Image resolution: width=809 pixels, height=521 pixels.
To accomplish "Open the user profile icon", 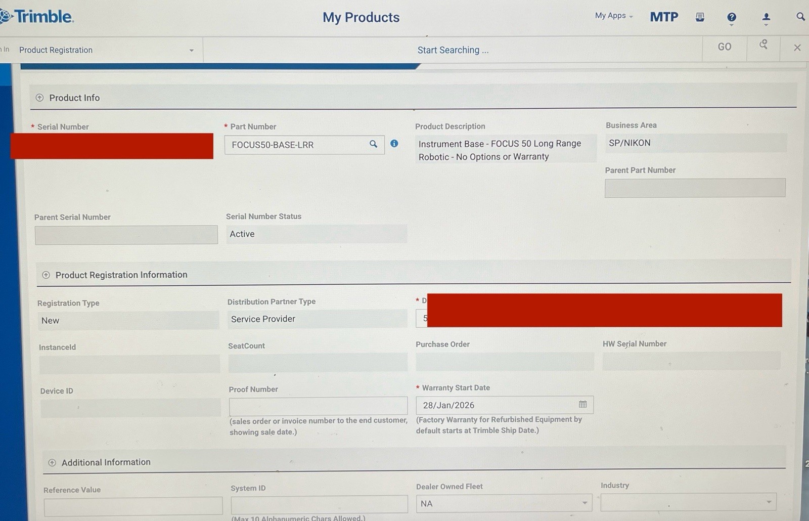I will click(766, 18).
